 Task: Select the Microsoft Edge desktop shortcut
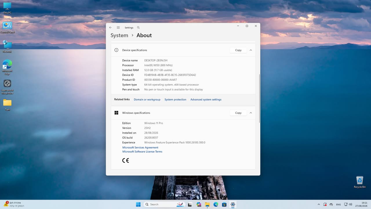pyautogui.click(x=7, y=67)
